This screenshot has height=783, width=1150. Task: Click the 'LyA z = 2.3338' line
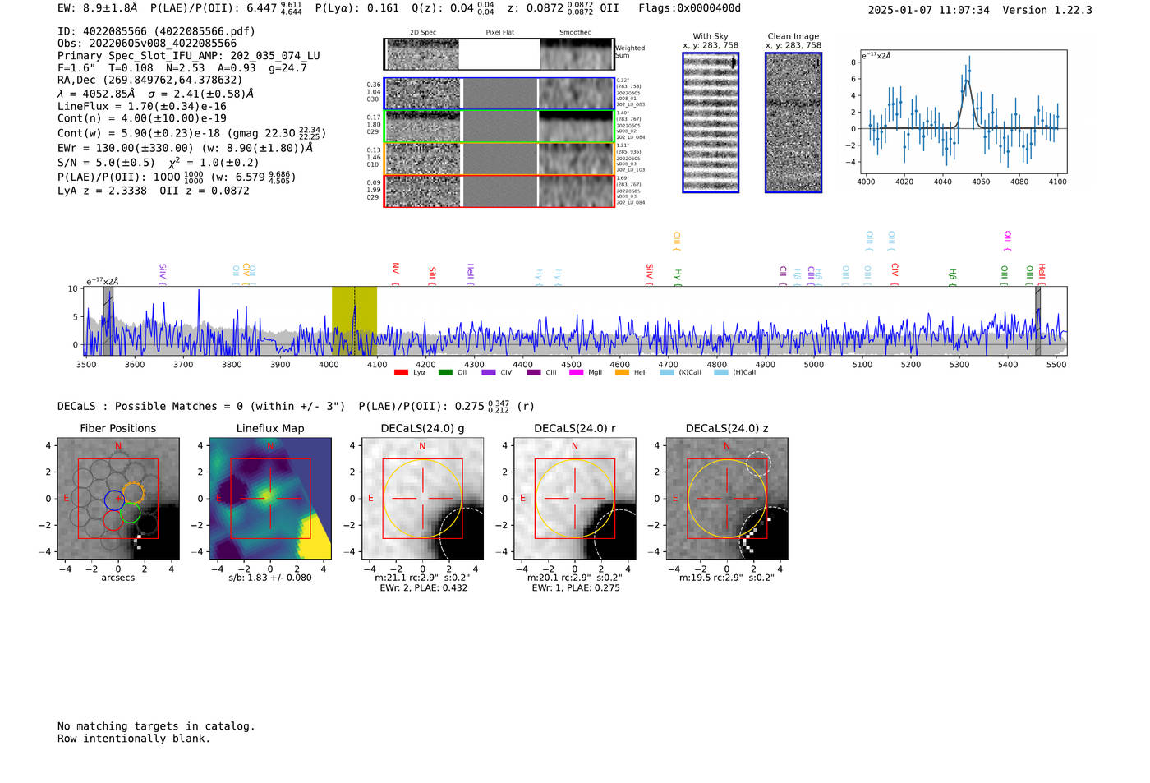pyautogui.click(x=154, y=191)
